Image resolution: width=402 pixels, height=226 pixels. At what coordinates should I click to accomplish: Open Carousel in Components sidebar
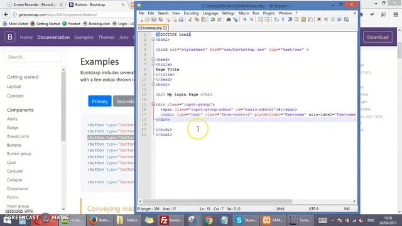coord(14,171)
